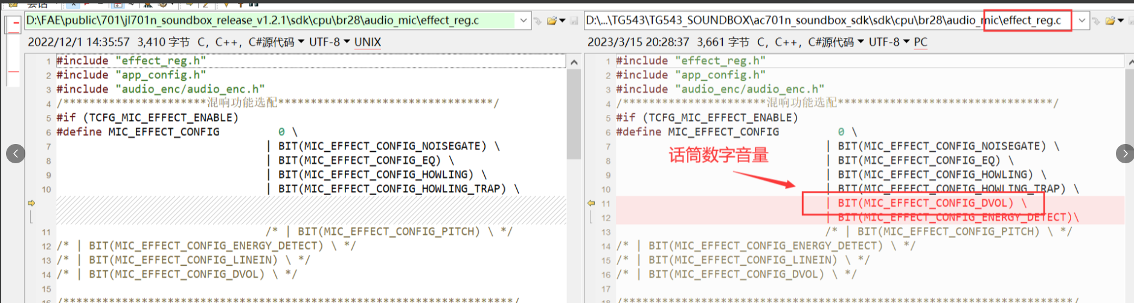Click the right pane reload arrow icon
Viewport: 1134px width, 303px height.
coord(1097,20)
